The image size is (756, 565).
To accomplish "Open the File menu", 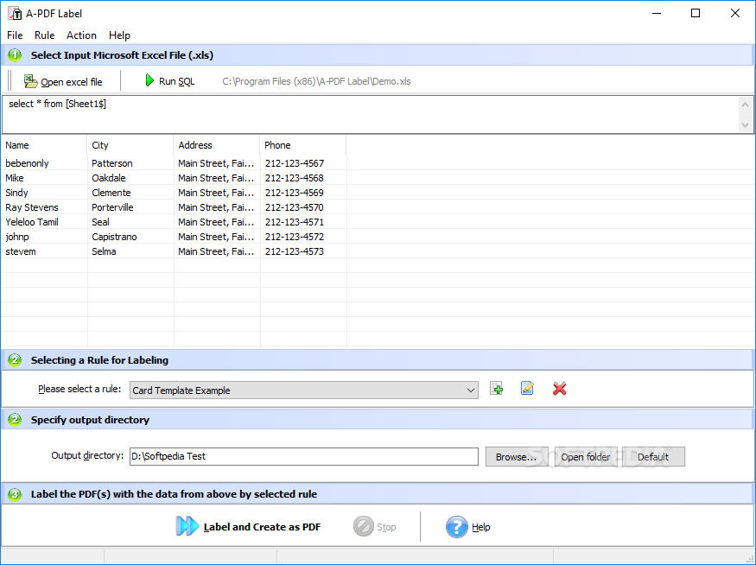I will (15, 35).
